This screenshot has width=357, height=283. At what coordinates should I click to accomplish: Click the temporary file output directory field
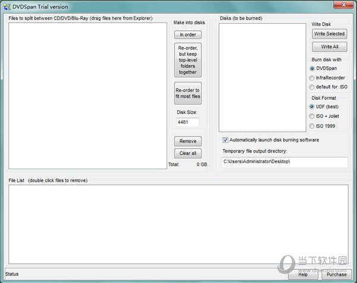pos(284,162)
